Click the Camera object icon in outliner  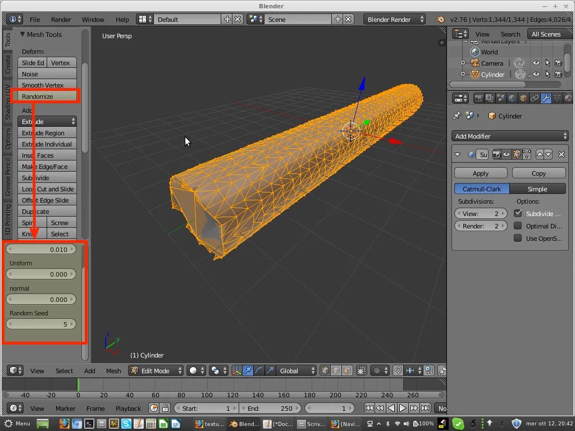pos(475,63)
